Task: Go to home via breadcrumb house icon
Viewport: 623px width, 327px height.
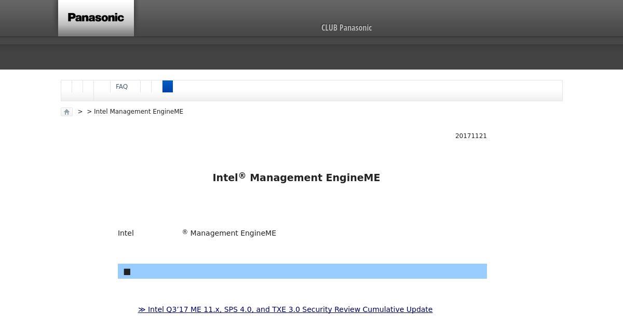Action: pos(66,112)
